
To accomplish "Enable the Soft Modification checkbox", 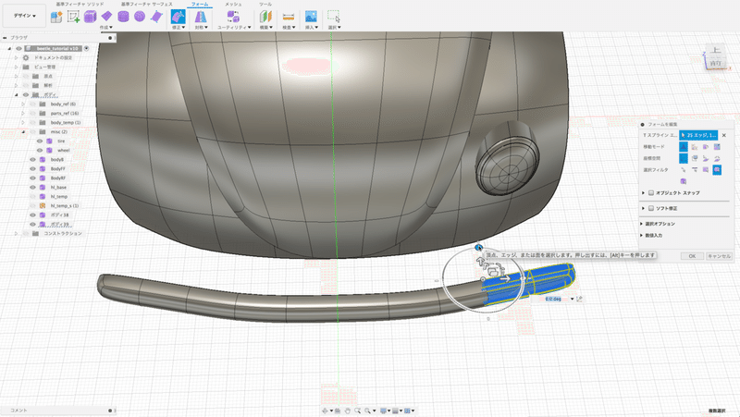I will pyautogui.click(x=651, y=208).
